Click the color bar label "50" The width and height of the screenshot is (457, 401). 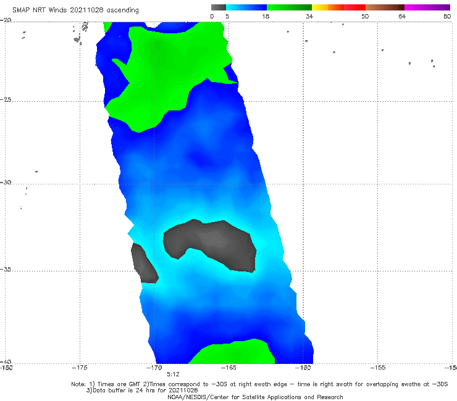[x=365, y=17]
